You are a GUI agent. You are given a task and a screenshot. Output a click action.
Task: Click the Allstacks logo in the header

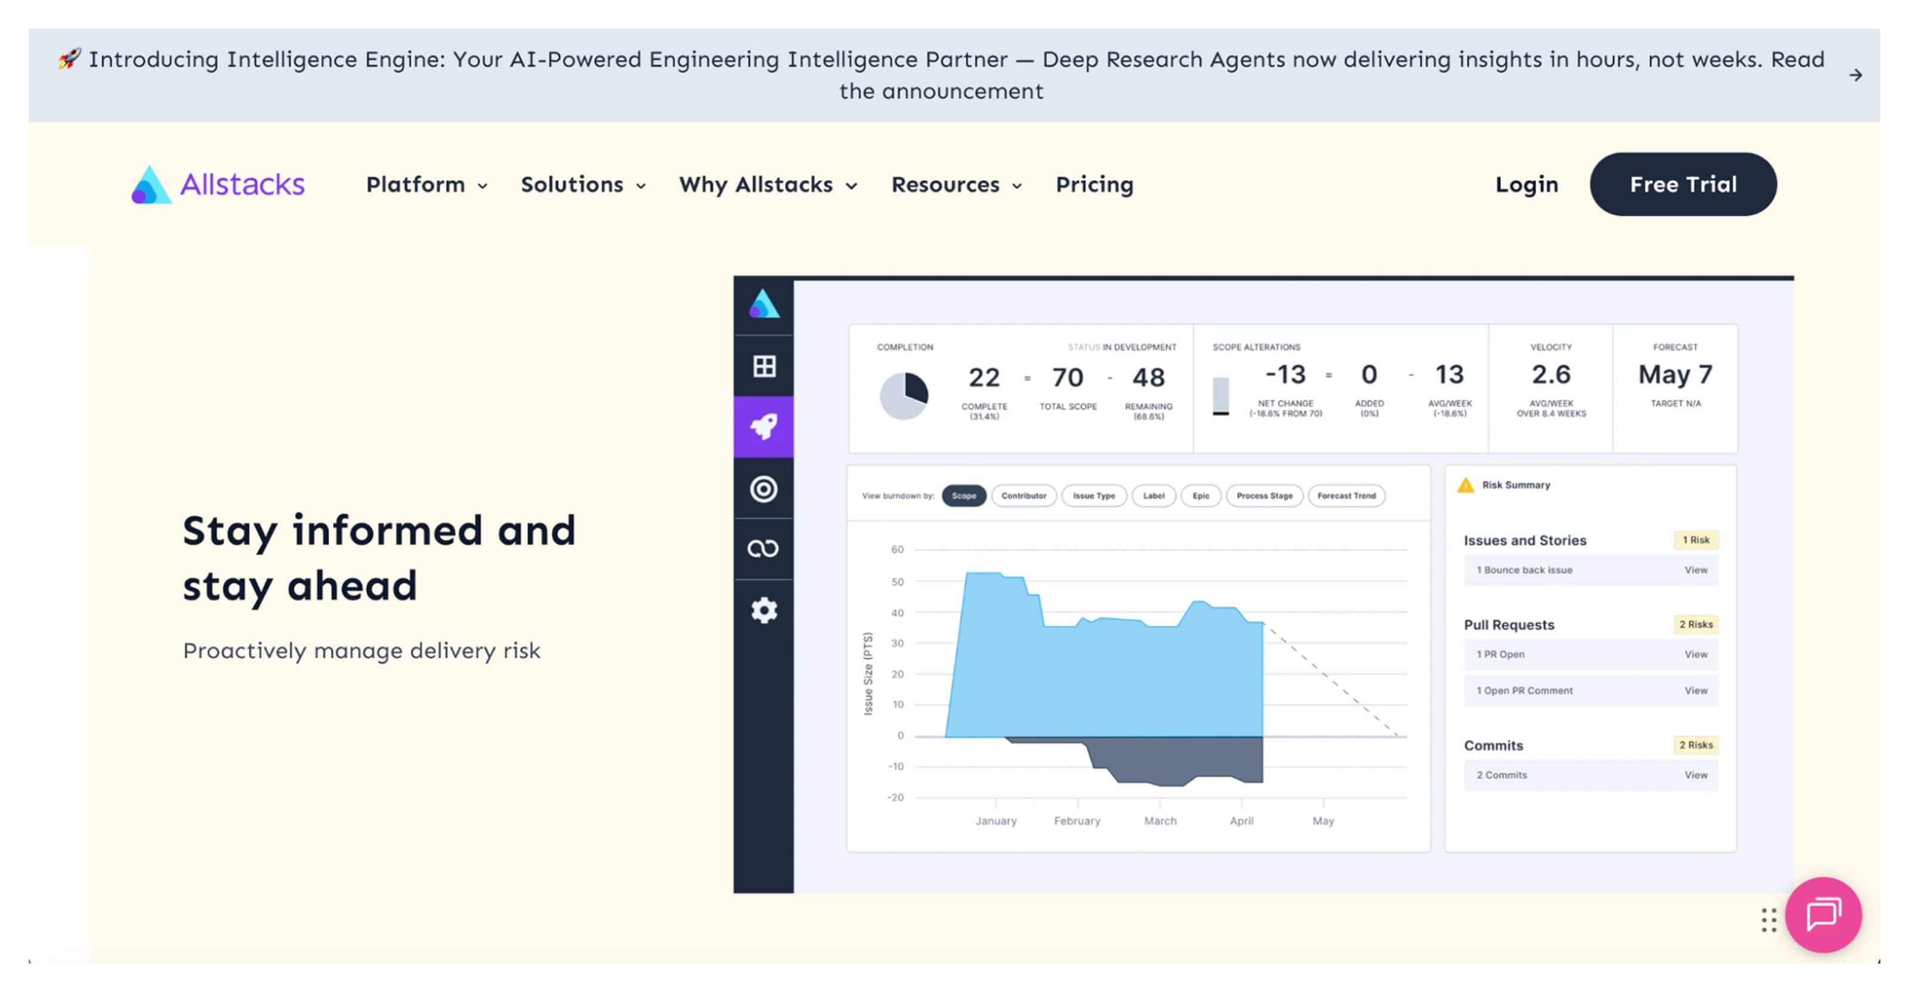218,184
